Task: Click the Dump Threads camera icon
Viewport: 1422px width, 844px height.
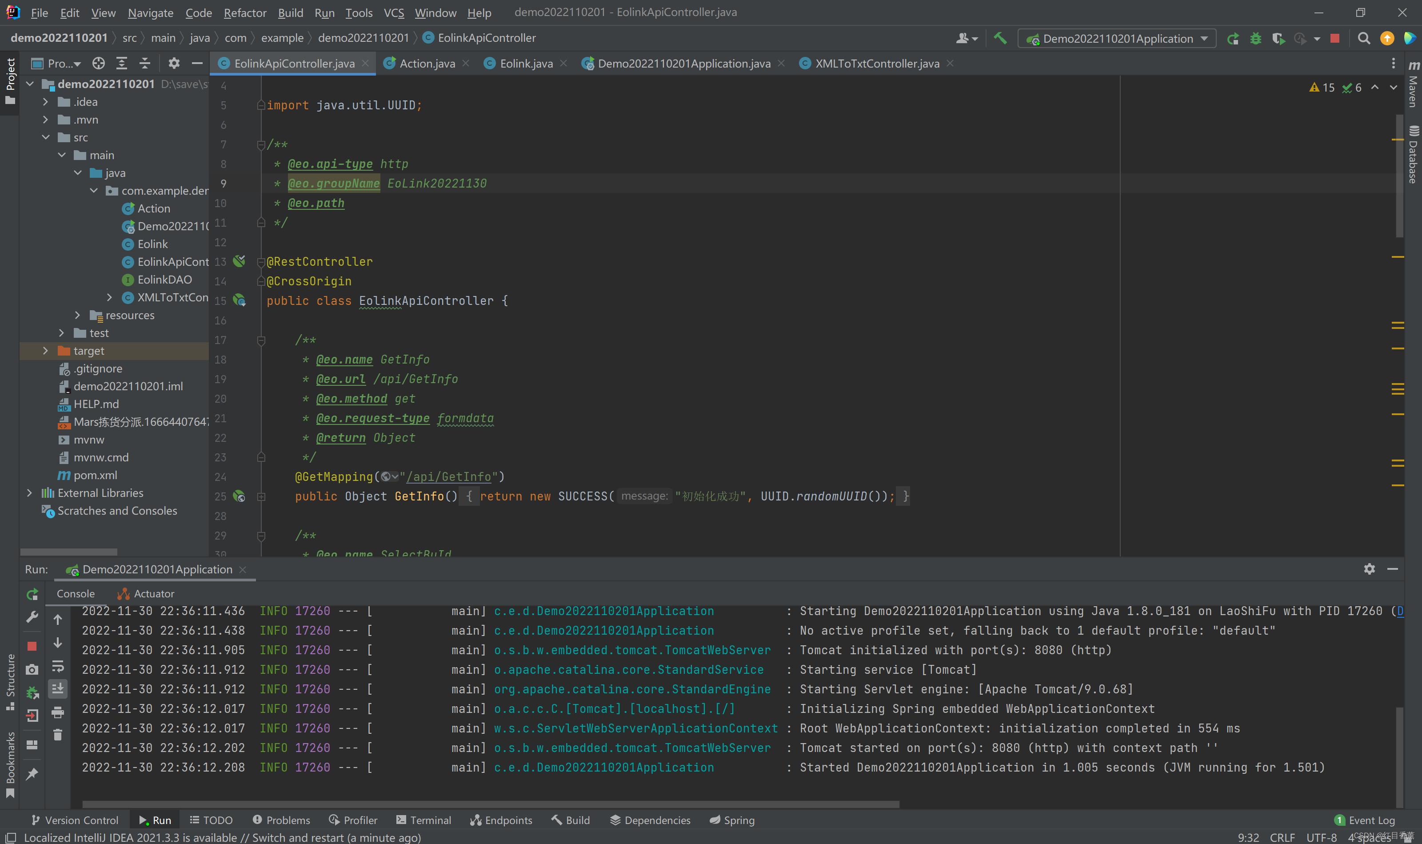Action: click(x=32, y=669)
